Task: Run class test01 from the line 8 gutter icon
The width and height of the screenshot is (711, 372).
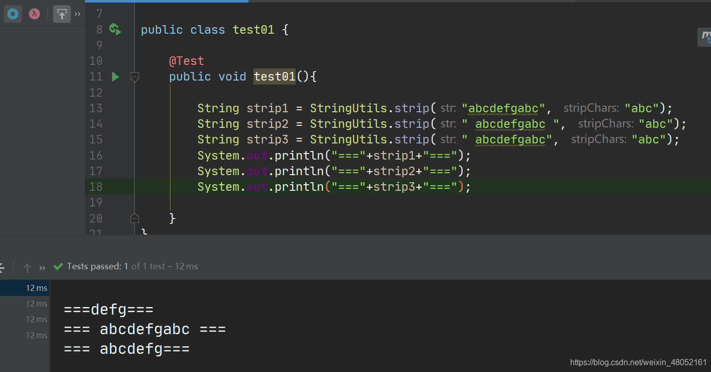Action: [115, 29]
